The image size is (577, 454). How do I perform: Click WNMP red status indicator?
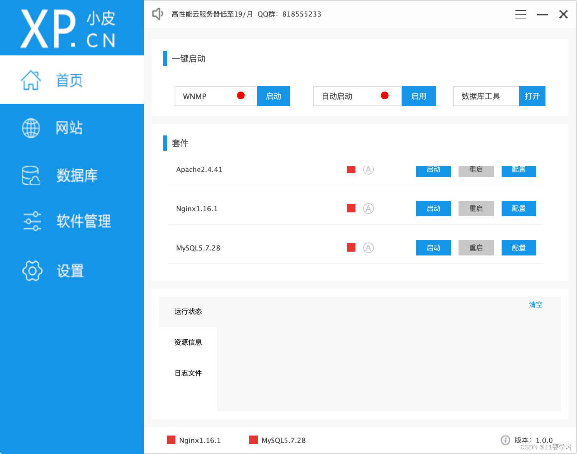pyautogui.click(x=241, y=95)
